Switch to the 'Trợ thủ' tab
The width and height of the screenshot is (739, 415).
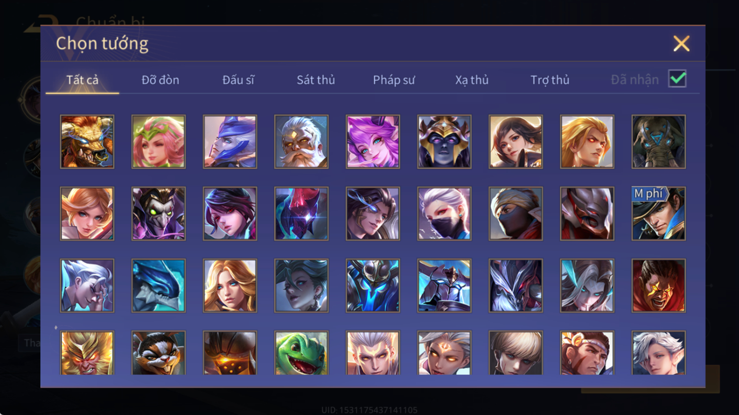point(550,80)
